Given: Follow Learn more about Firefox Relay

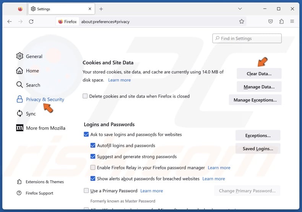Looking at the screenshot, I should [x=219, y=168].
